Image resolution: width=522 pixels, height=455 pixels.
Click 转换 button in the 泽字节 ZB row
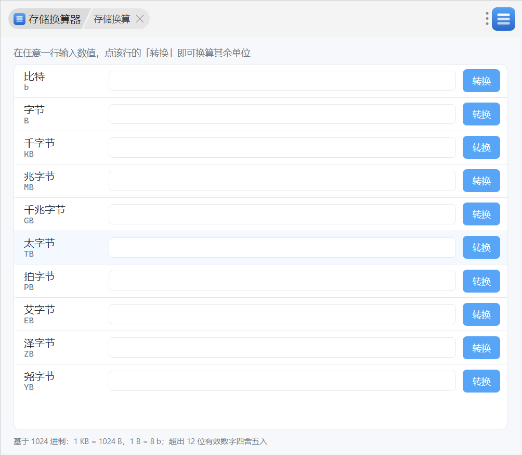coord(481,348)
